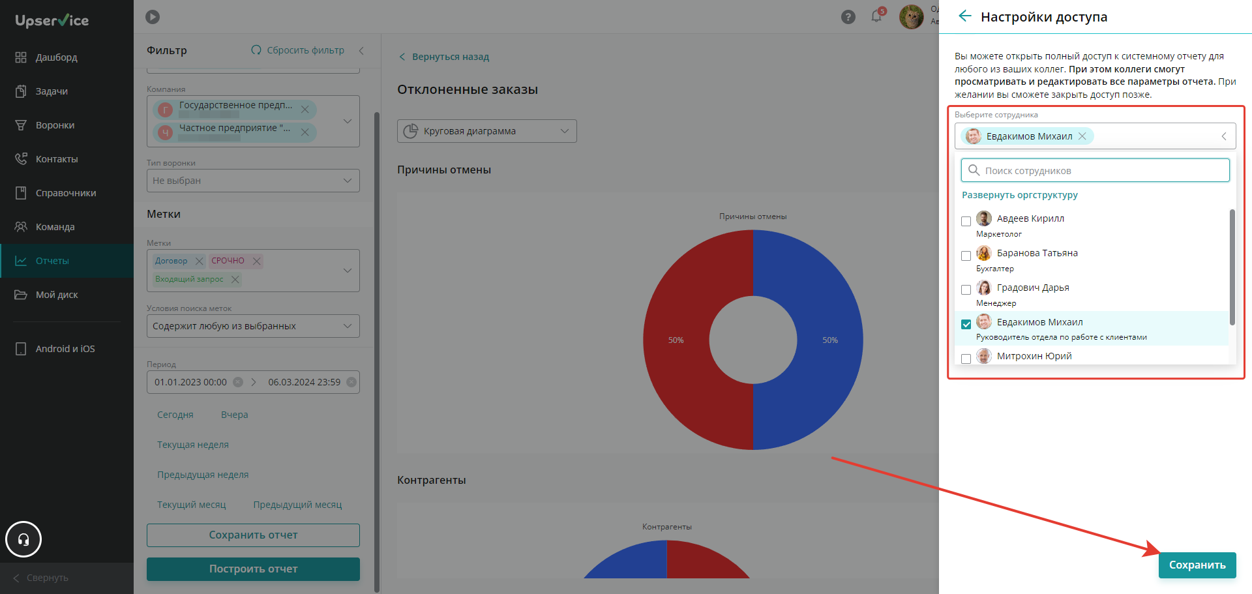Click the back arrow in Настройки доступа
The image size is (1252, 594).
pos(964,16)
